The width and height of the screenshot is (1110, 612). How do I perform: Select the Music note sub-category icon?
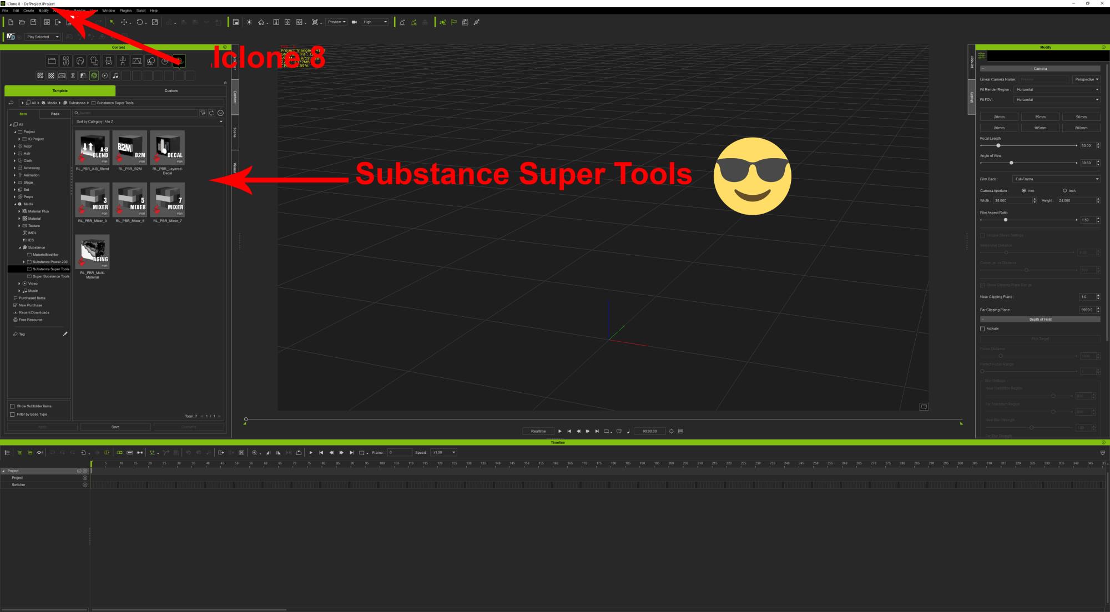[x=115, y=75]
